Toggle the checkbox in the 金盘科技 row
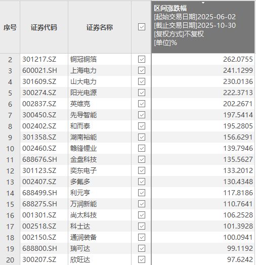Image resolution: width=256 pixels, height=265 pixels. (142, 159)
